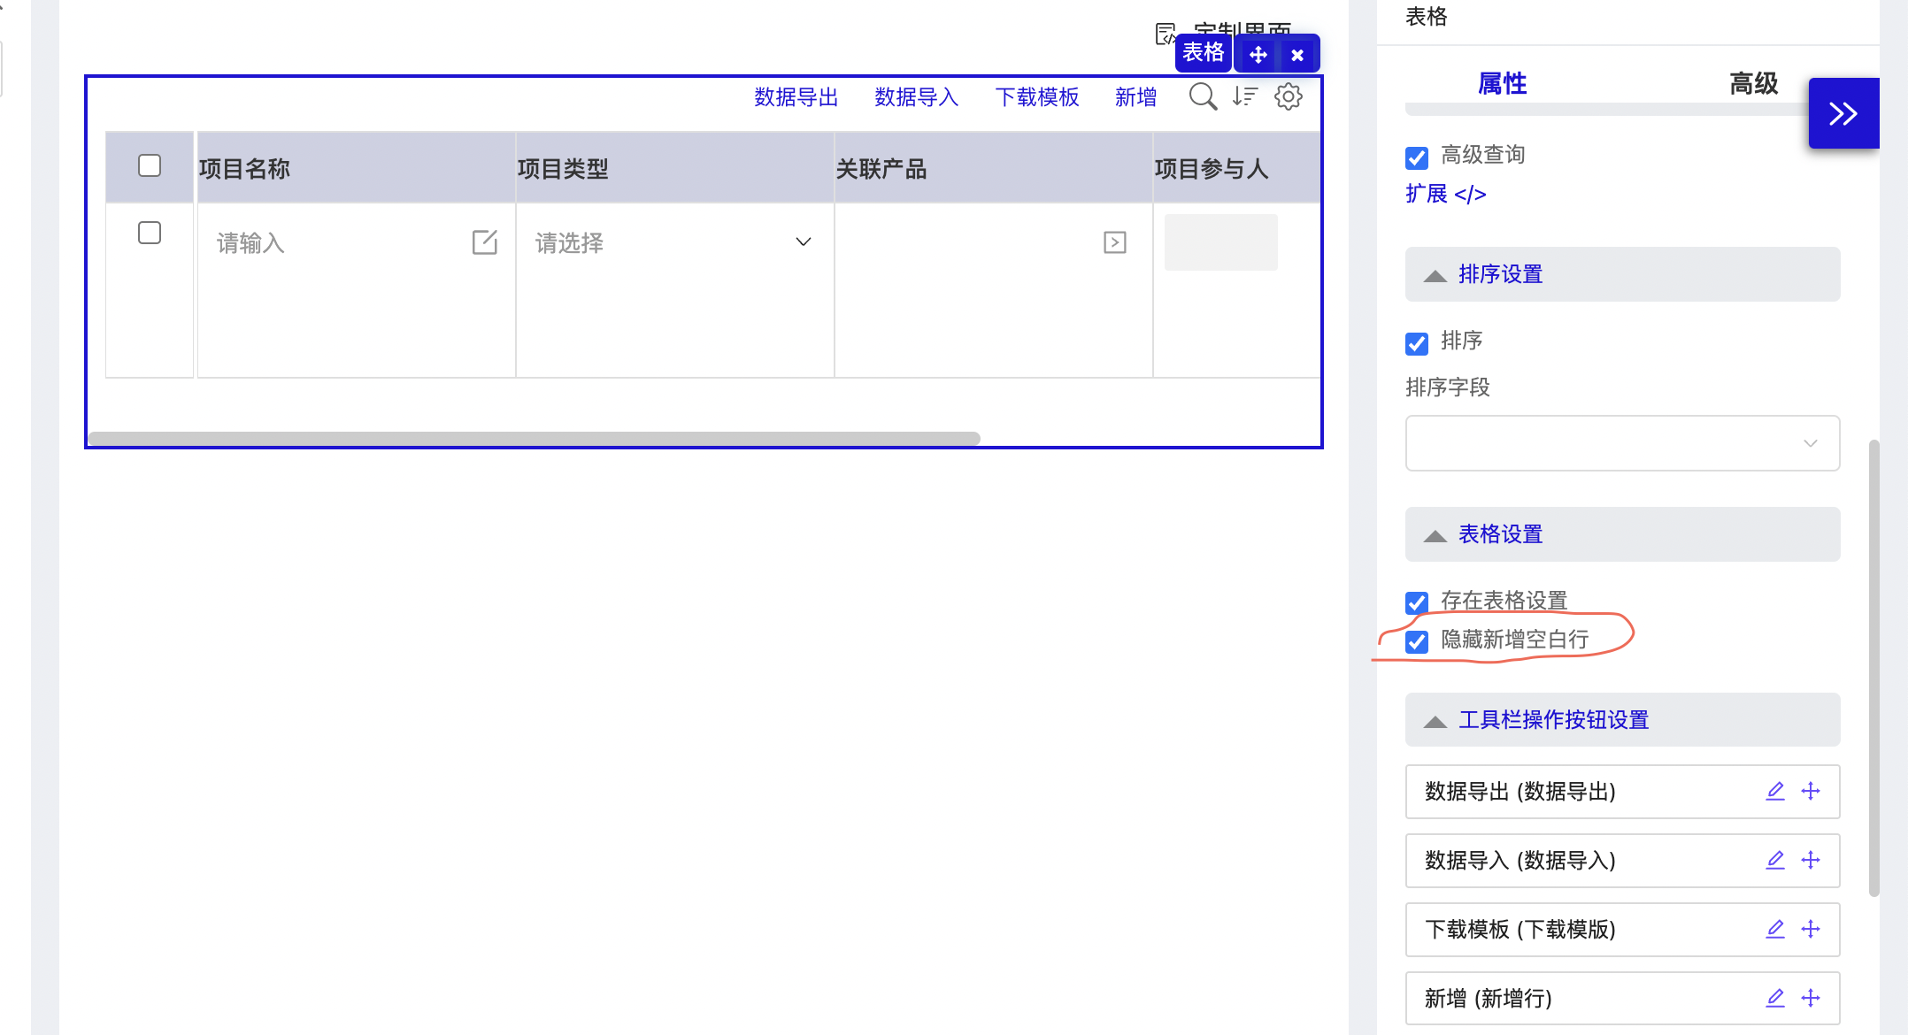Screen dimensions: 1908x1035
Task: Click the arrow icon in 关联产品 cell
Action: click(x=1115, y=242)
